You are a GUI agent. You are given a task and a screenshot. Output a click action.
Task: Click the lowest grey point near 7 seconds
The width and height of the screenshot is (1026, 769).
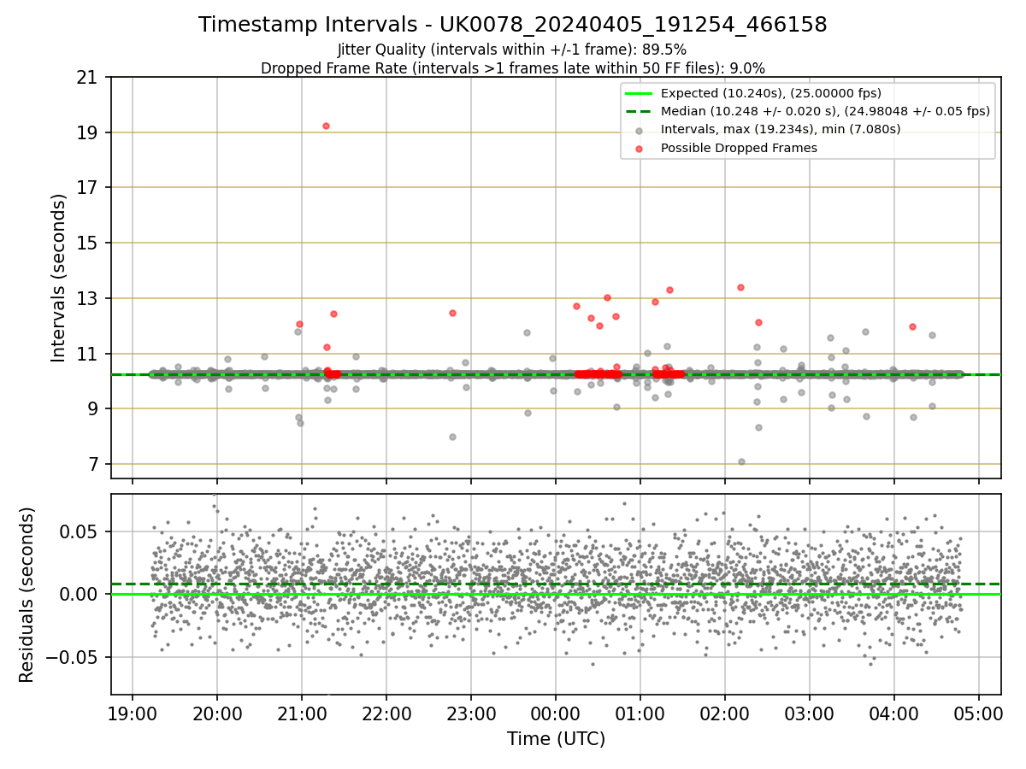[741, 461]
